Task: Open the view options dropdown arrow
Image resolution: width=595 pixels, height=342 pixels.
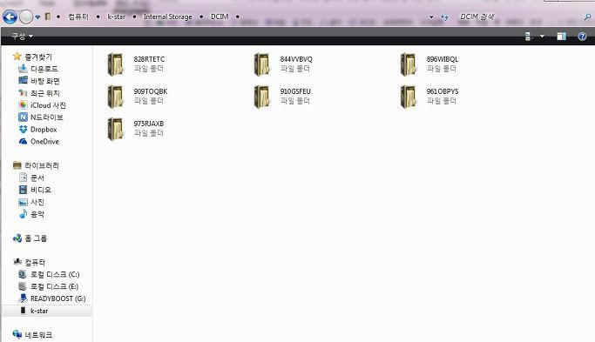Action: pyautogui.click(x=542, y=37)
